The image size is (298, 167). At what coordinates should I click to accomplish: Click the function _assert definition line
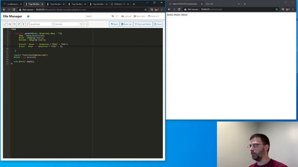point(38,33)
